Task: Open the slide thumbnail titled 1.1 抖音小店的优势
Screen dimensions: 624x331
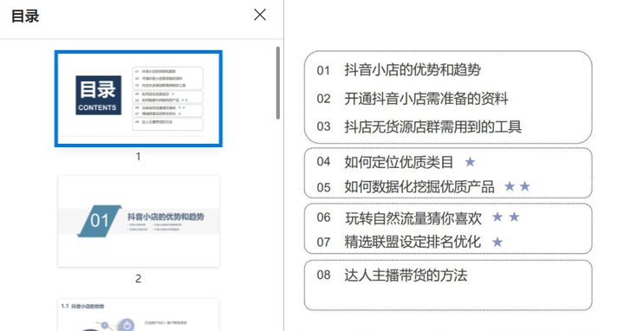Action: pyautogui.click(x=139, y=315)
